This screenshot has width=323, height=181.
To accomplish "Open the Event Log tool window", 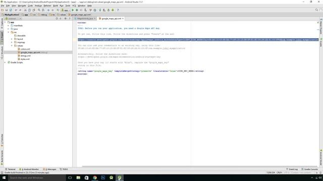I will tap(292, 169).
